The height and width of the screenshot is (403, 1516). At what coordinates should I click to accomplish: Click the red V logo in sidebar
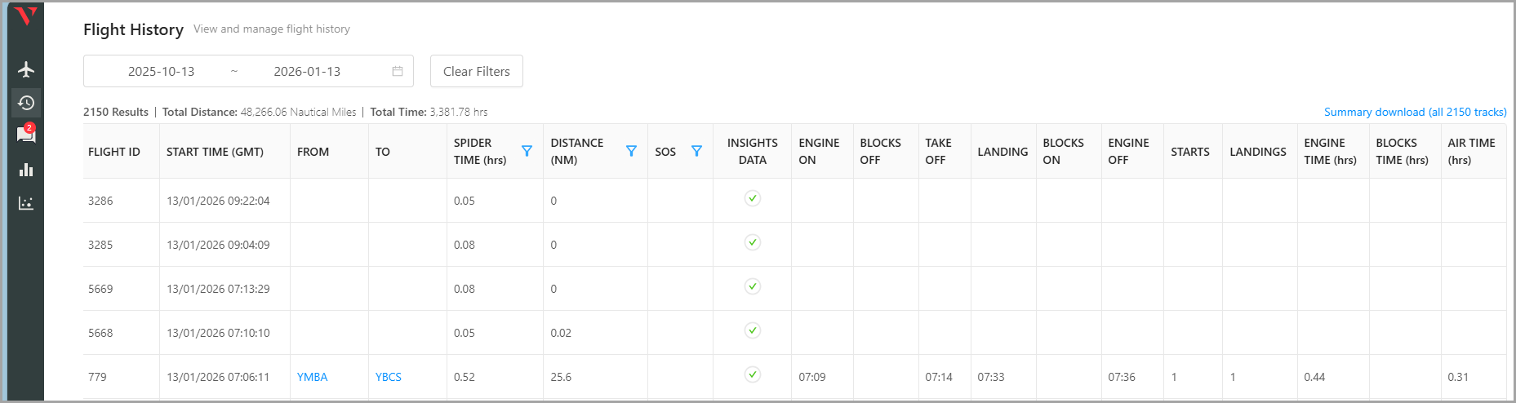pos(26,16)
